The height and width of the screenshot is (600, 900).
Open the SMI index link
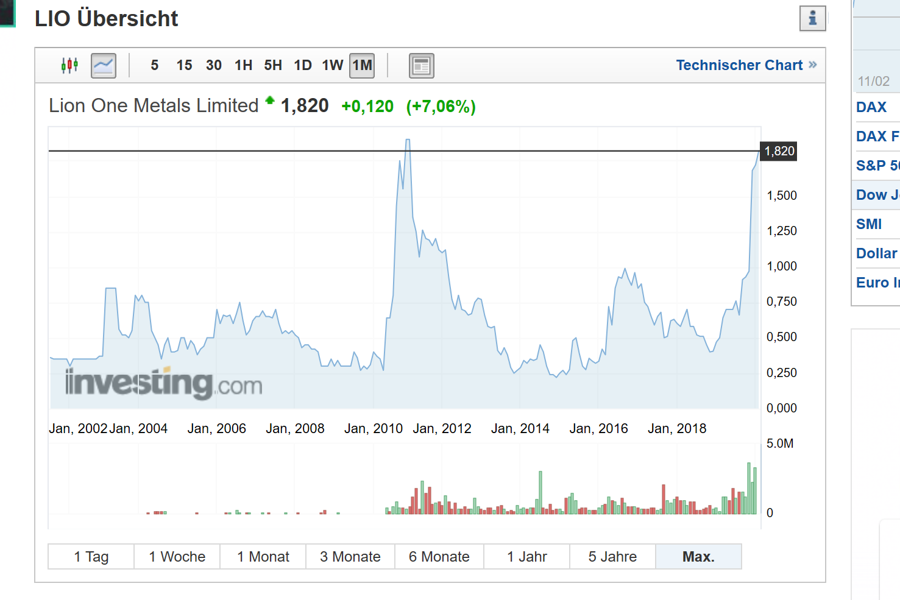(x=869, y=224)
